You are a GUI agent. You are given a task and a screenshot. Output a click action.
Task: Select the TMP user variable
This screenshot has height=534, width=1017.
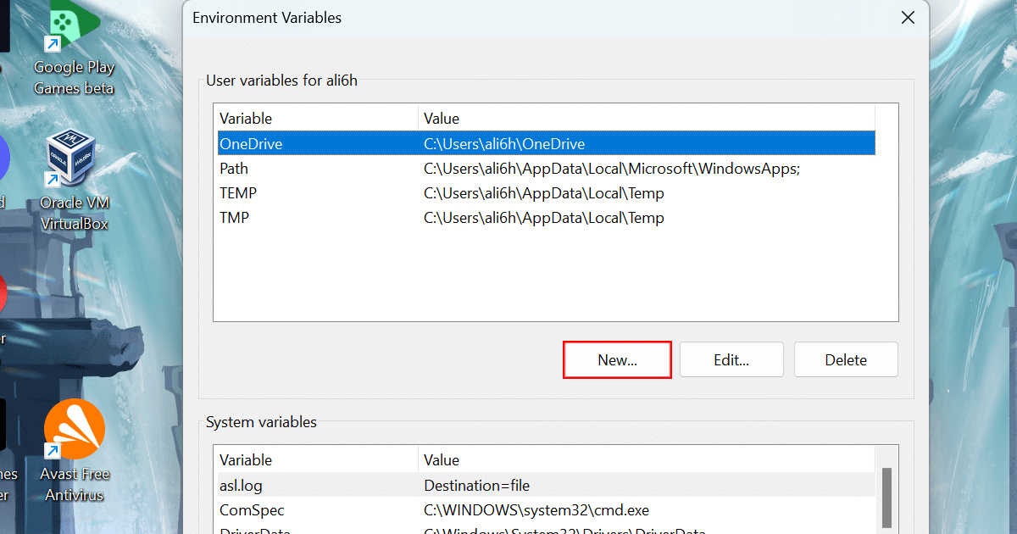click(x=339, y=217)
